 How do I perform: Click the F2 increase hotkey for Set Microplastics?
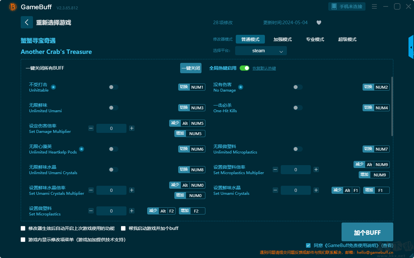192,211
